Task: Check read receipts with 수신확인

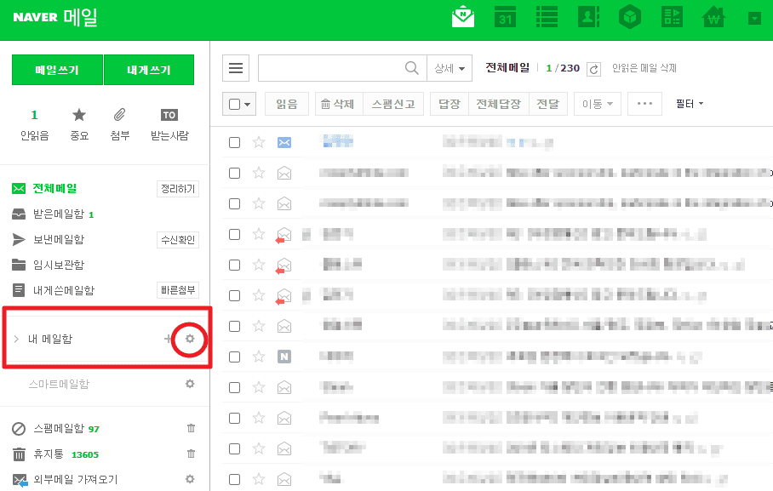Action: [x=178, y=240]
